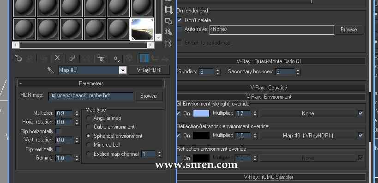Screen dimensions: 378x183
Task: Click the VRayHDRI map type button
Action: (149, 70)
